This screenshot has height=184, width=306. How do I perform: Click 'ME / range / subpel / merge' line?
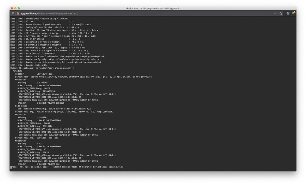51,33
